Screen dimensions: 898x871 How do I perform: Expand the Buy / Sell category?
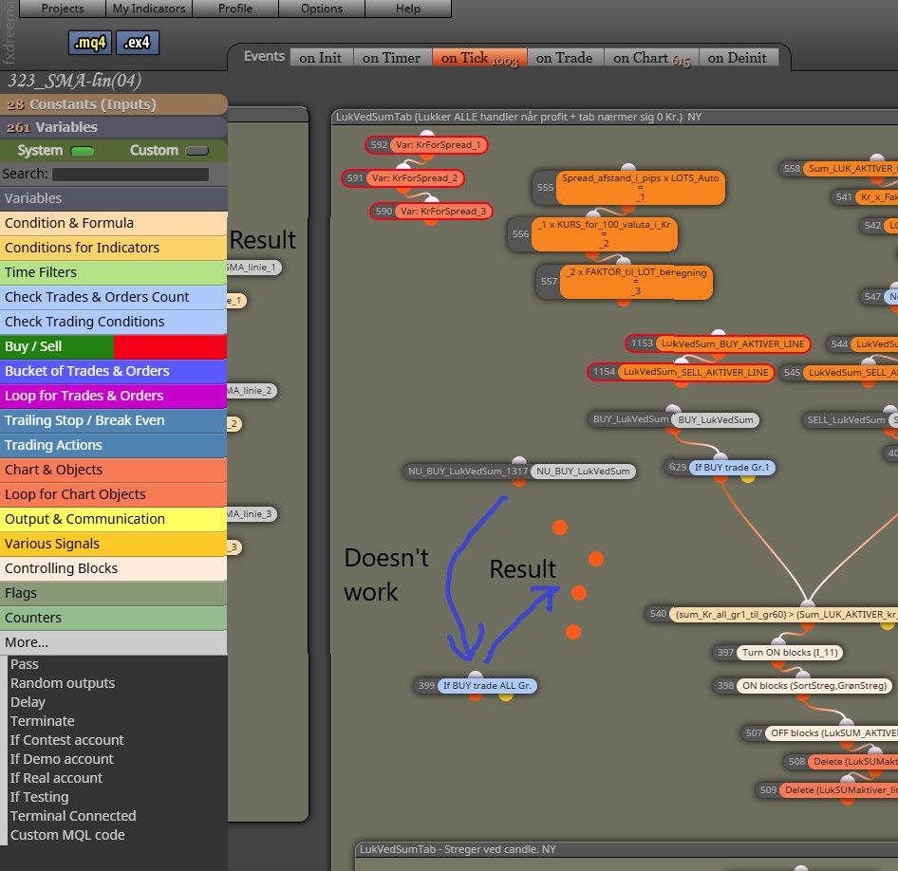pyautogui.click(x=113, y=346)
